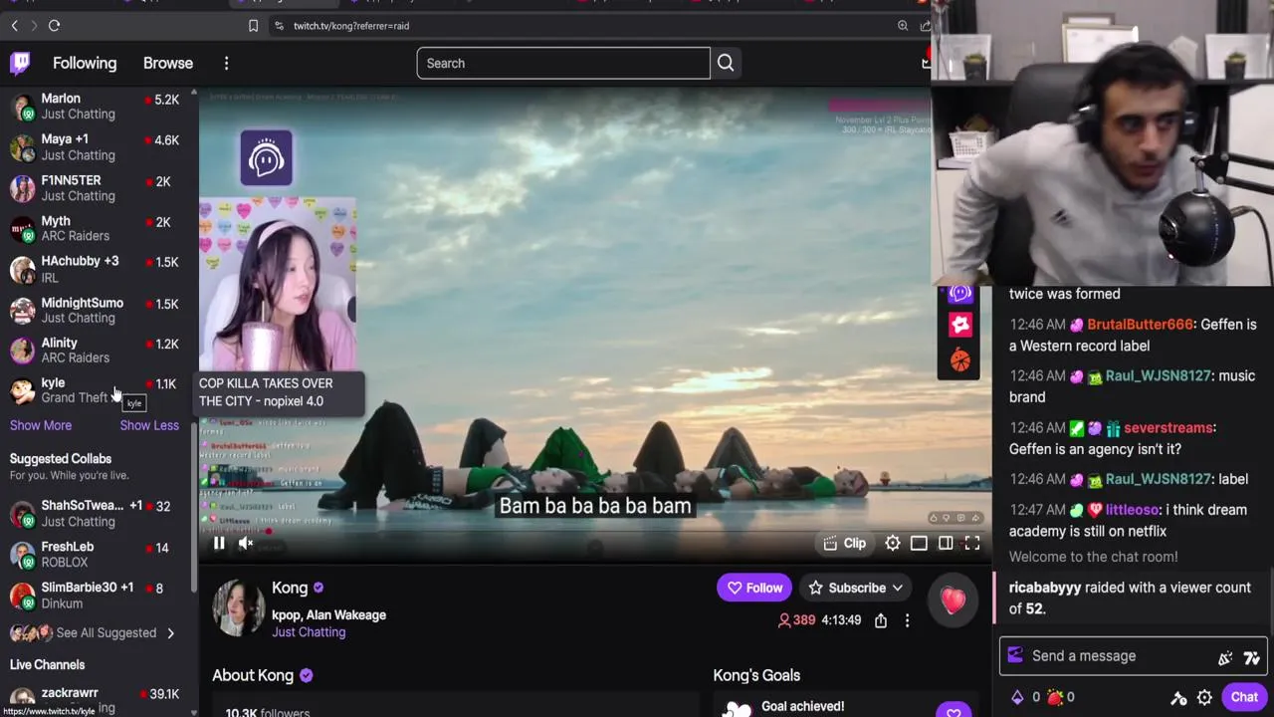Open the moderation hammer tool in chat
This screenshot has width=1274, height=717.
click(1178, 698)
